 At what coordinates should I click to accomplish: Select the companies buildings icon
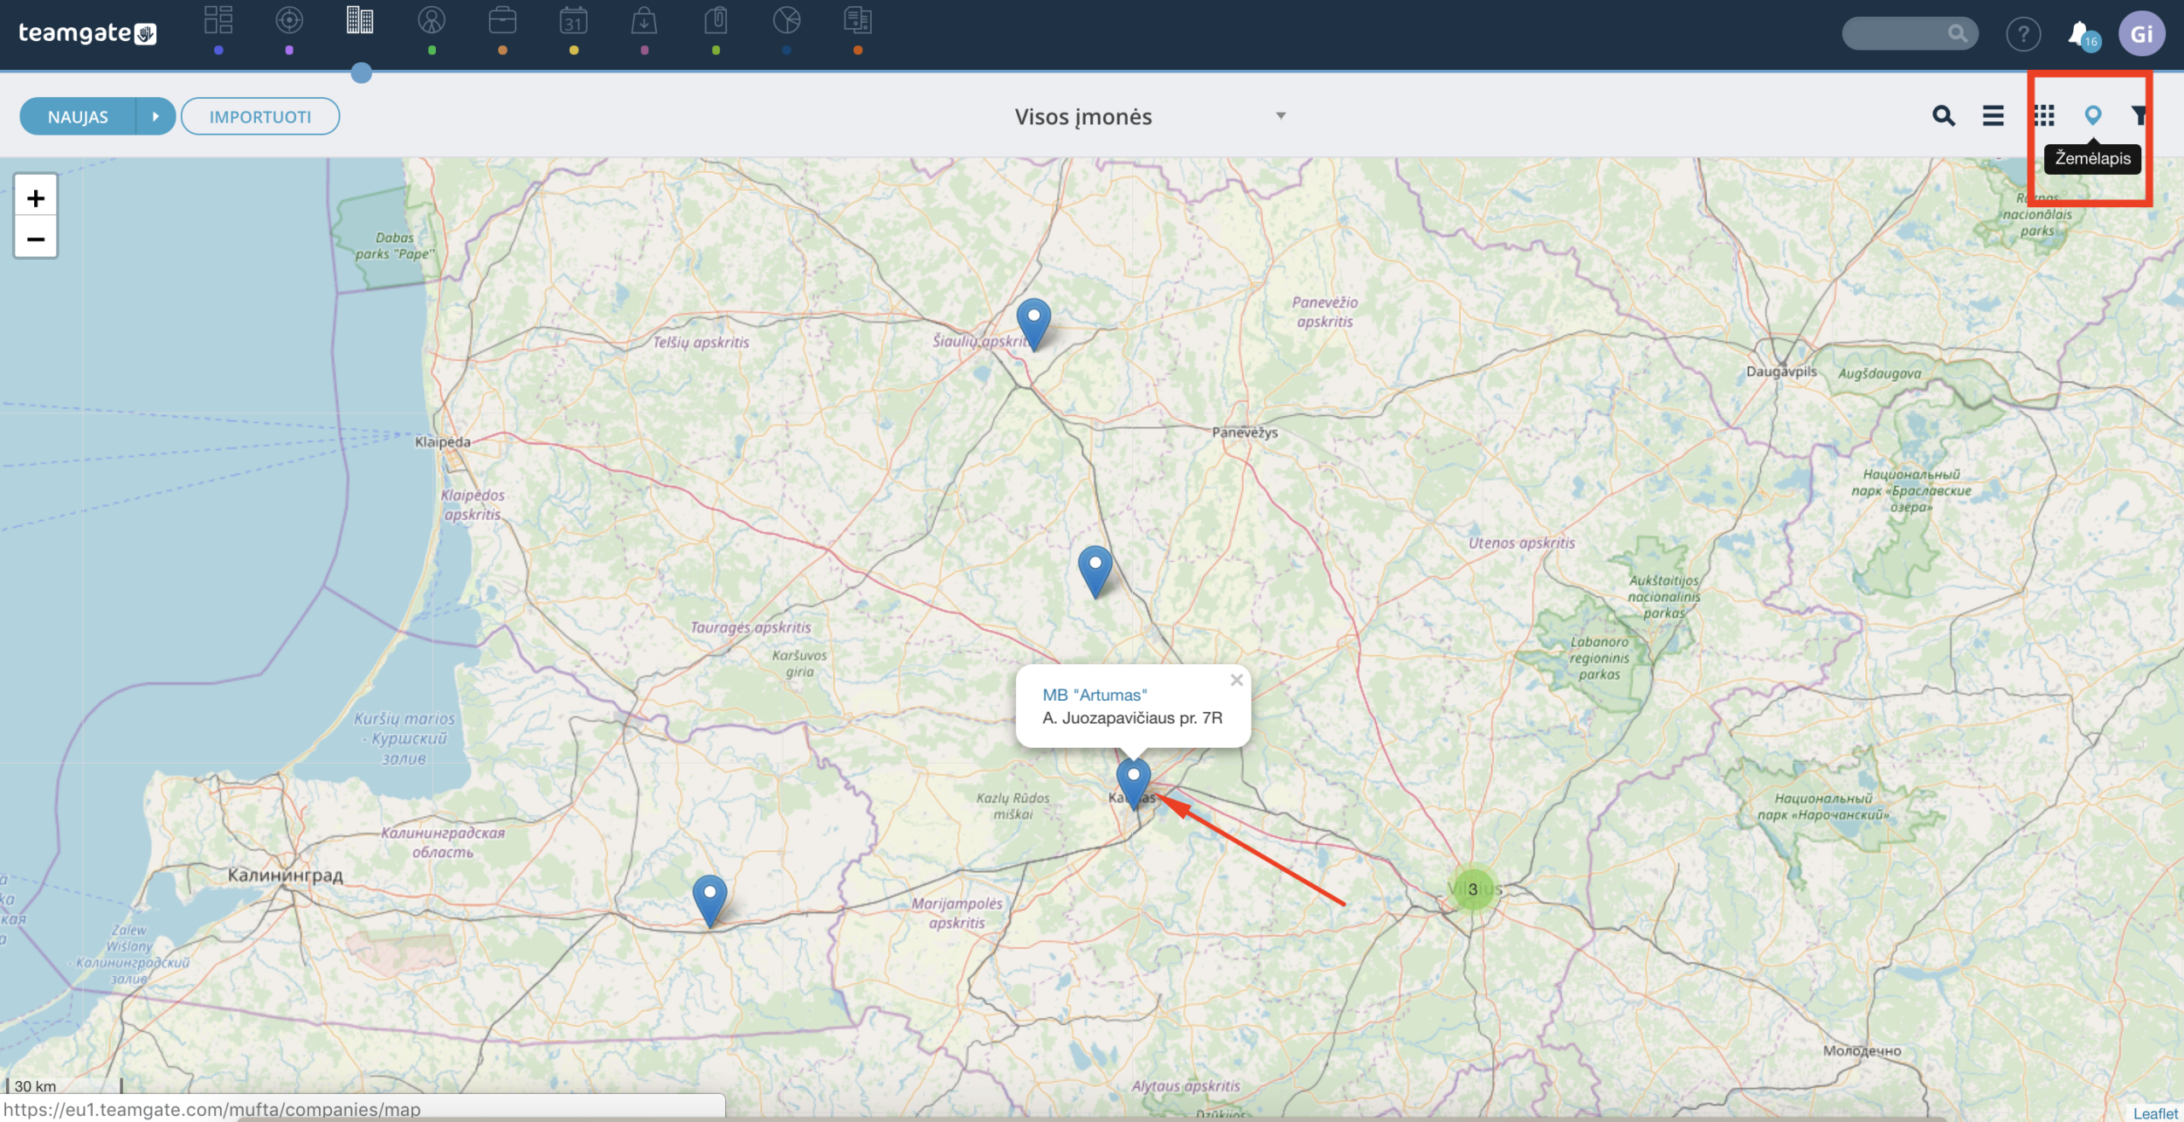[360, 20]
